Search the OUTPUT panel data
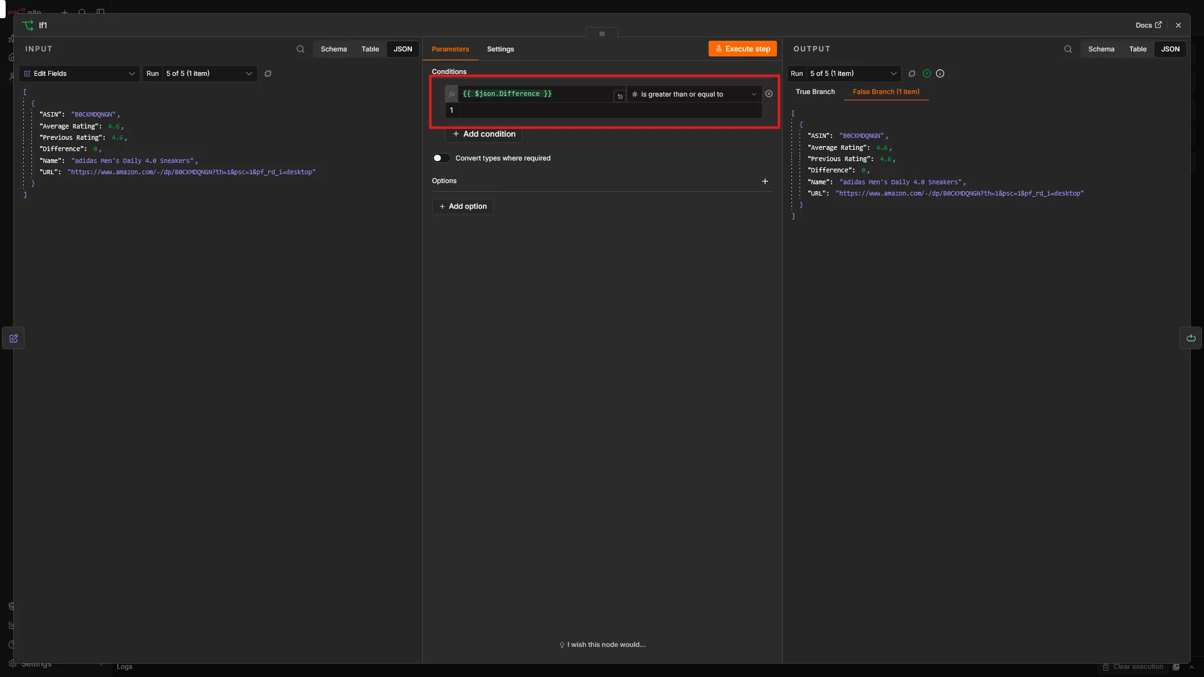Image resolution: width=1204 pixels, height=677 pixels. click(1068, 49)
